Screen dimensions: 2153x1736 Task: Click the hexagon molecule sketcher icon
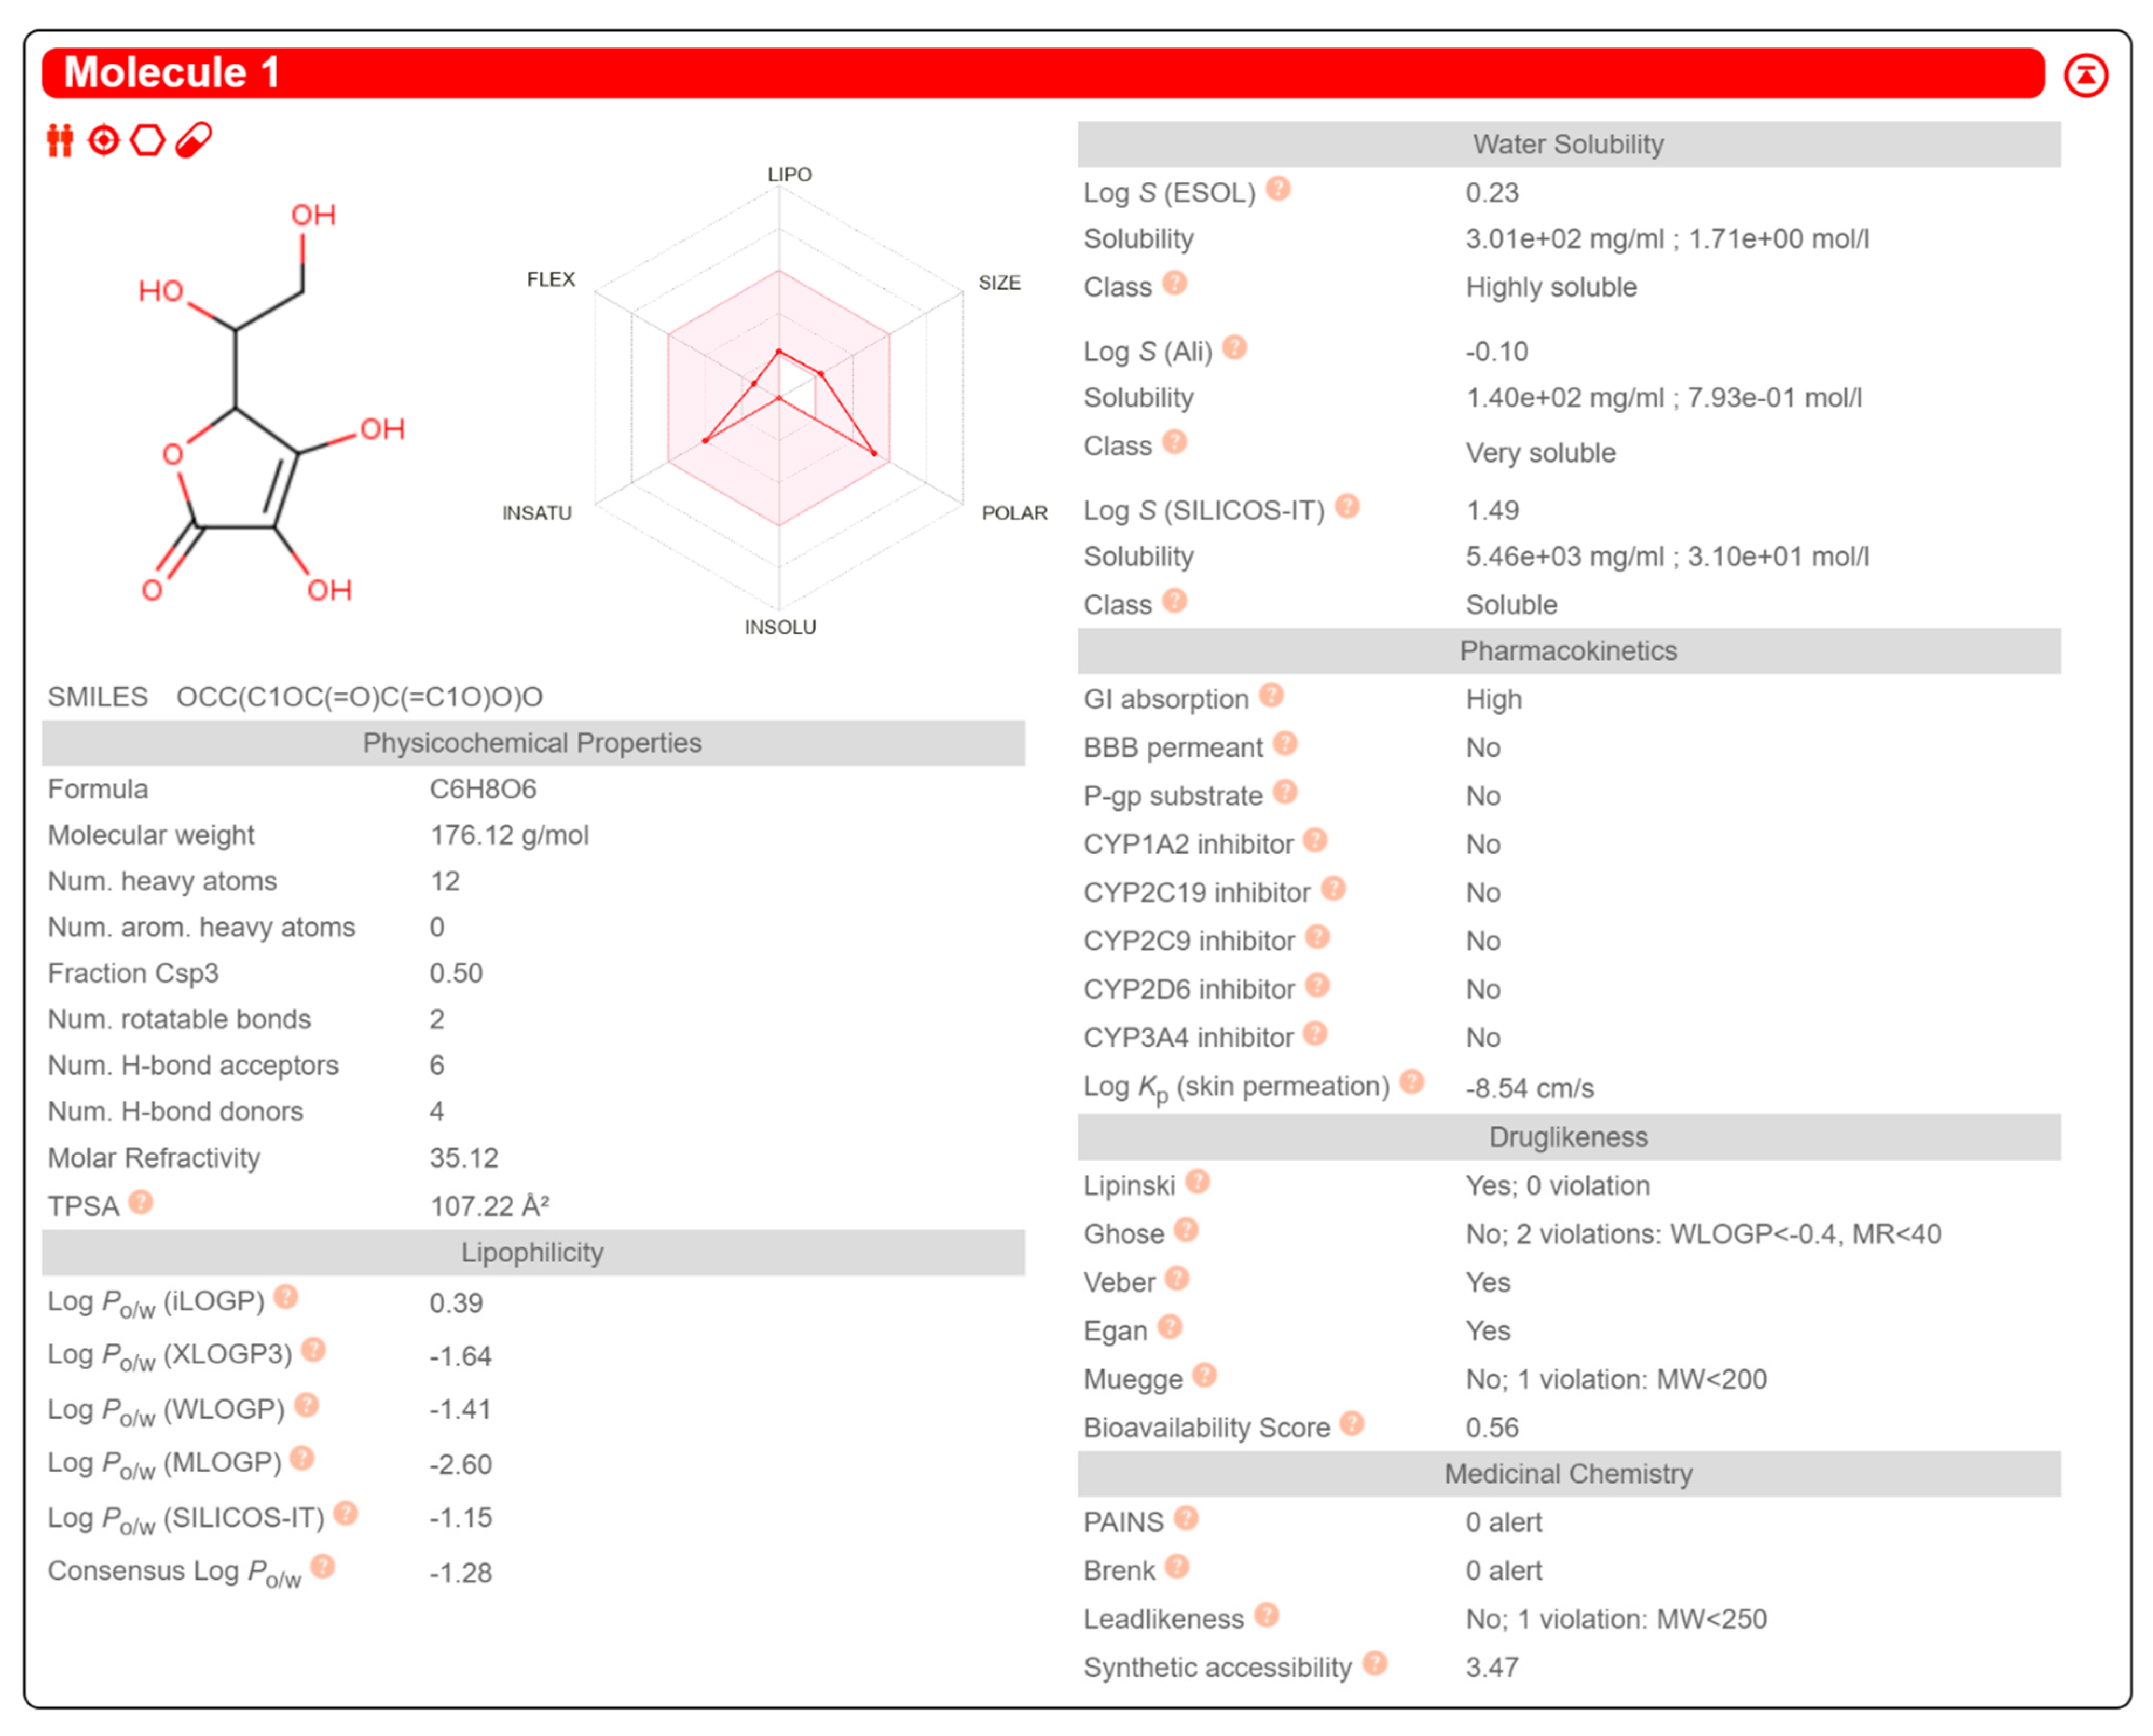[x=148, y=140]
